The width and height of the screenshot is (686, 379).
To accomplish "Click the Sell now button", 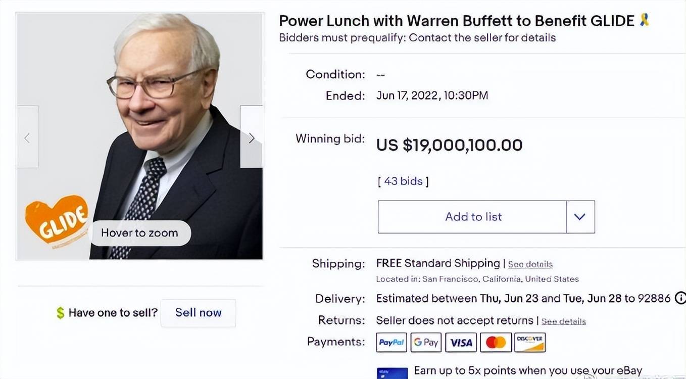I will click(198, 313).
